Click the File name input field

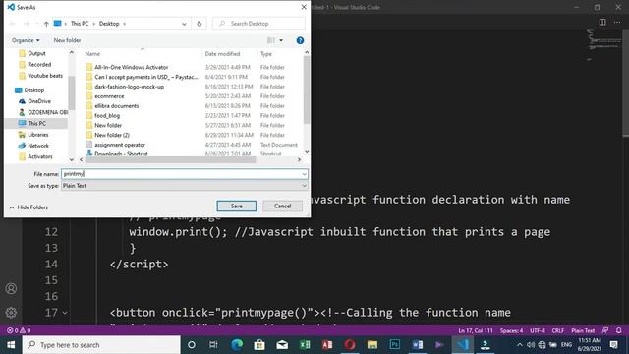[x=181, y=174]
